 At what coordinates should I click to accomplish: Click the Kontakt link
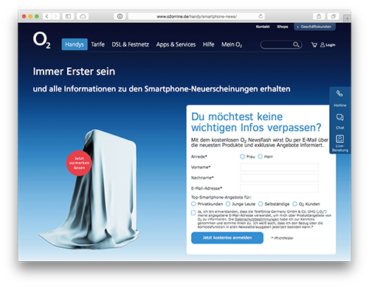[263, 27]
